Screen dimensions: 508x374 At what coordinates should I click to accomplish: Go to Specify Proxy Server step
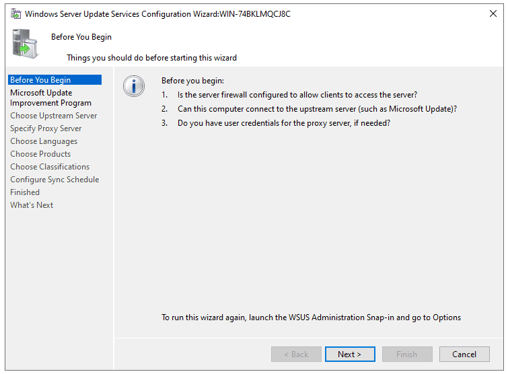click(x=46, y=128)
